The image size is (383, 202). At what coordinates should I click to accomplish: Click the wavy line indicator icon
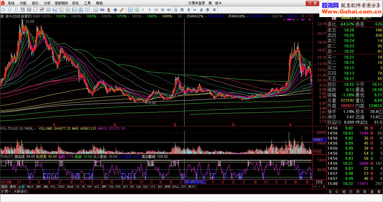pyautogui.click(x=96, y=10)
